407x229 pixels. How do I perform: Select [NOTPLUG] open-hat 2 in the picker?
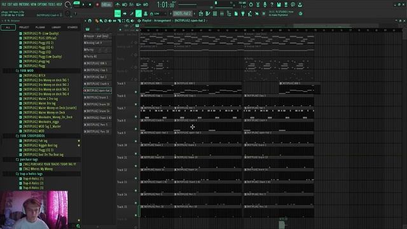click(x=97, y=90)
